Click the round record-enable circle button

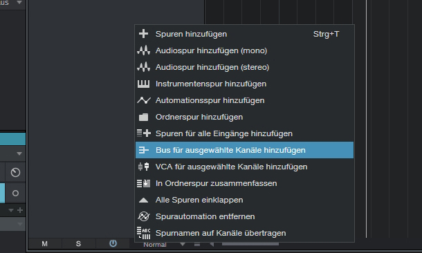point(15,194)
